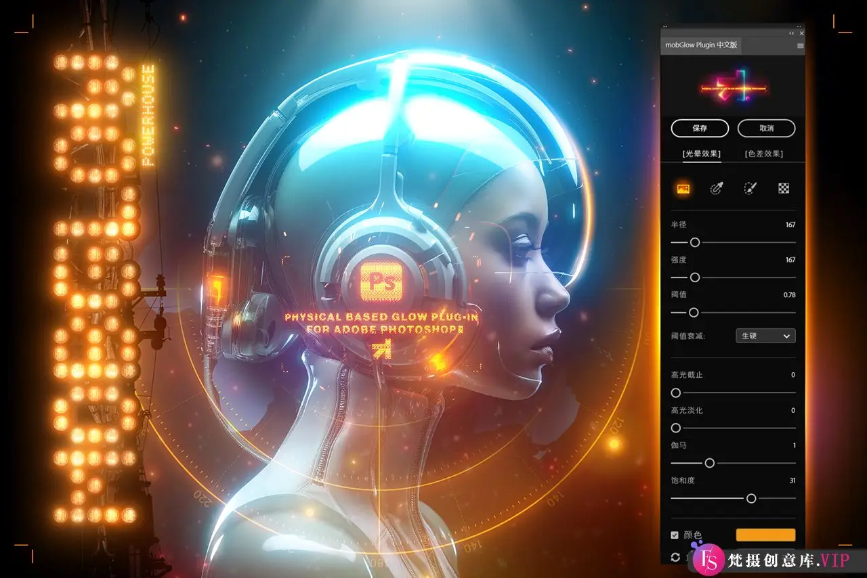867x578 pixels.
Task: Collapse the panel with the double-arrow icon
Action: pyautogui.click(x=791, y=32)
